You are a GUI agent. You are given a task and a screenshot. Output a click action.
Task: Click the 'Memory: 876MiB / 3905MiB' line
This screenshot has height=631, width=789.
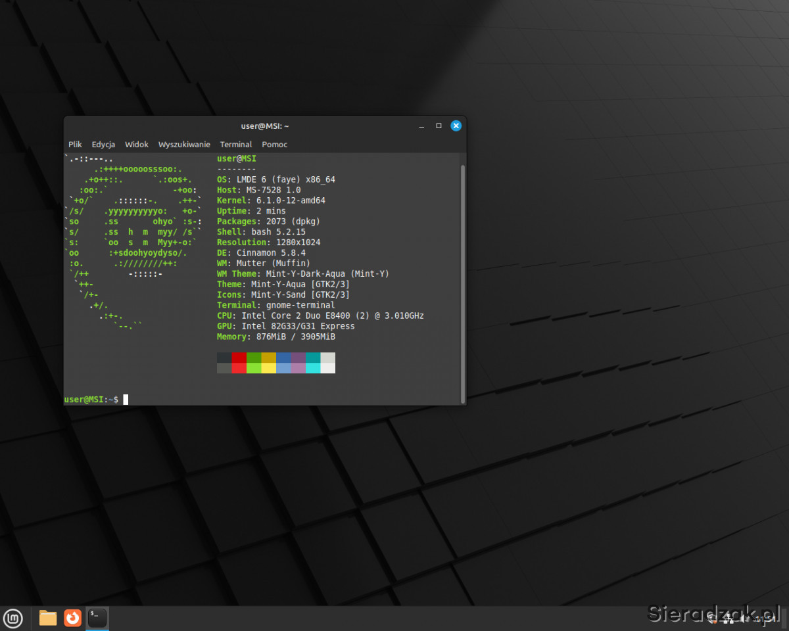(x=276, y=337)
